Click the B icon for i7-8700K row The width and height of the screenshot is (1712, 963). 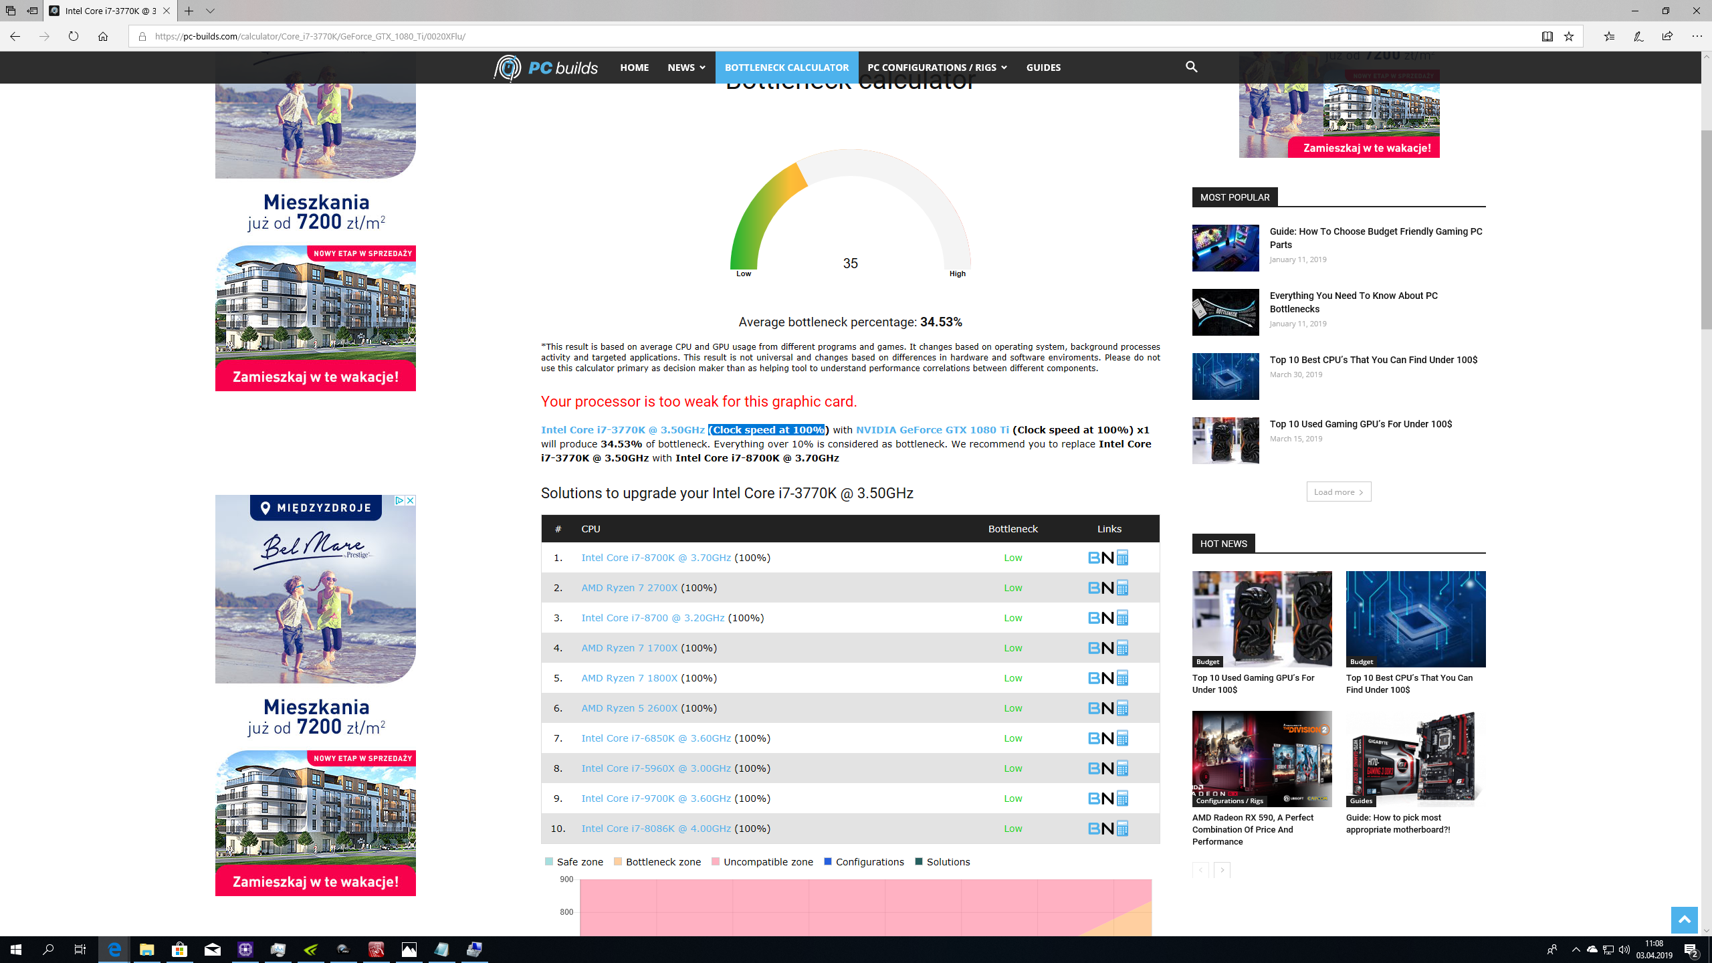[x=1094, y=558]
